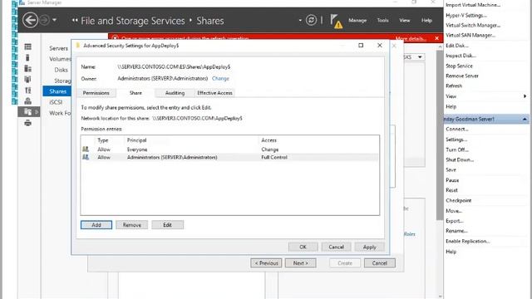Open Servers in the navigation pane

pyautogui.click(x=58, y=48)
